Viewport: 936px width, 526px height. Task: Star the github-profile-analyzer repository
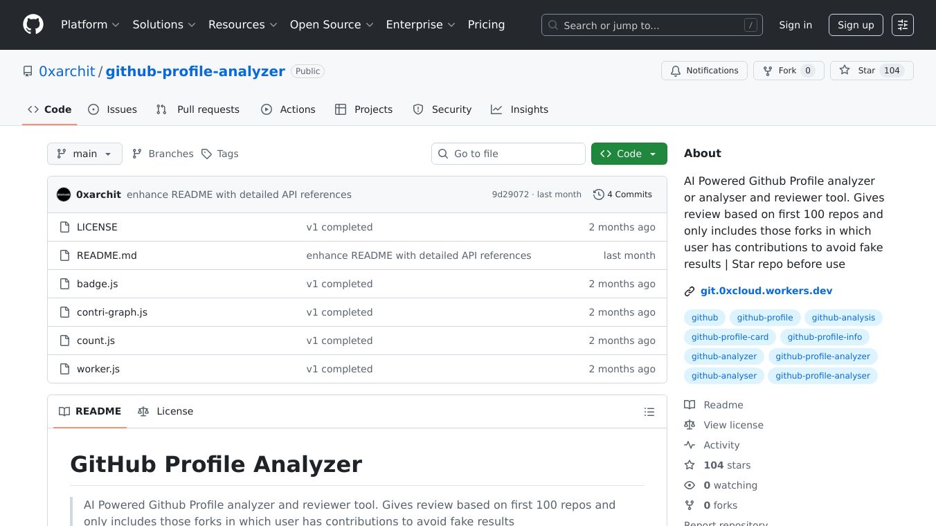tap(858, 71)
